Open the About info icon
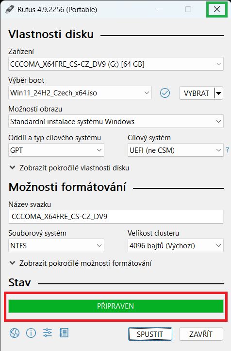This screenshot has height=351, width=231. click(31, 333)
